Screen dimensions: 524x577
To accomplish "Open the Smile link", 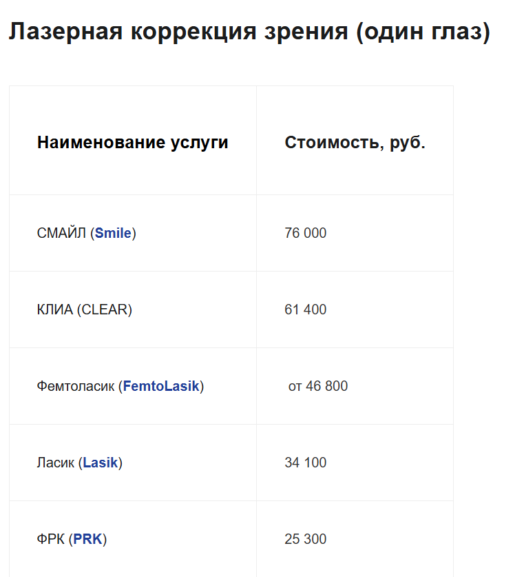I will coord(113,233).
